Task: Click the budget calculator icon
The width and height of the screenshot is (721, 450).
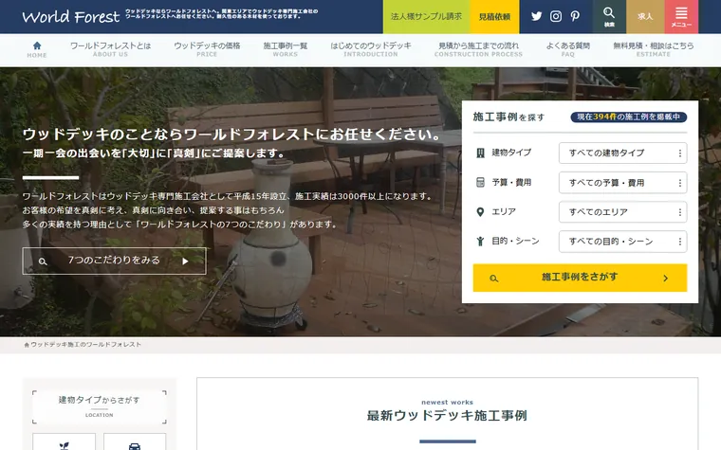Action: click(480, 182)
